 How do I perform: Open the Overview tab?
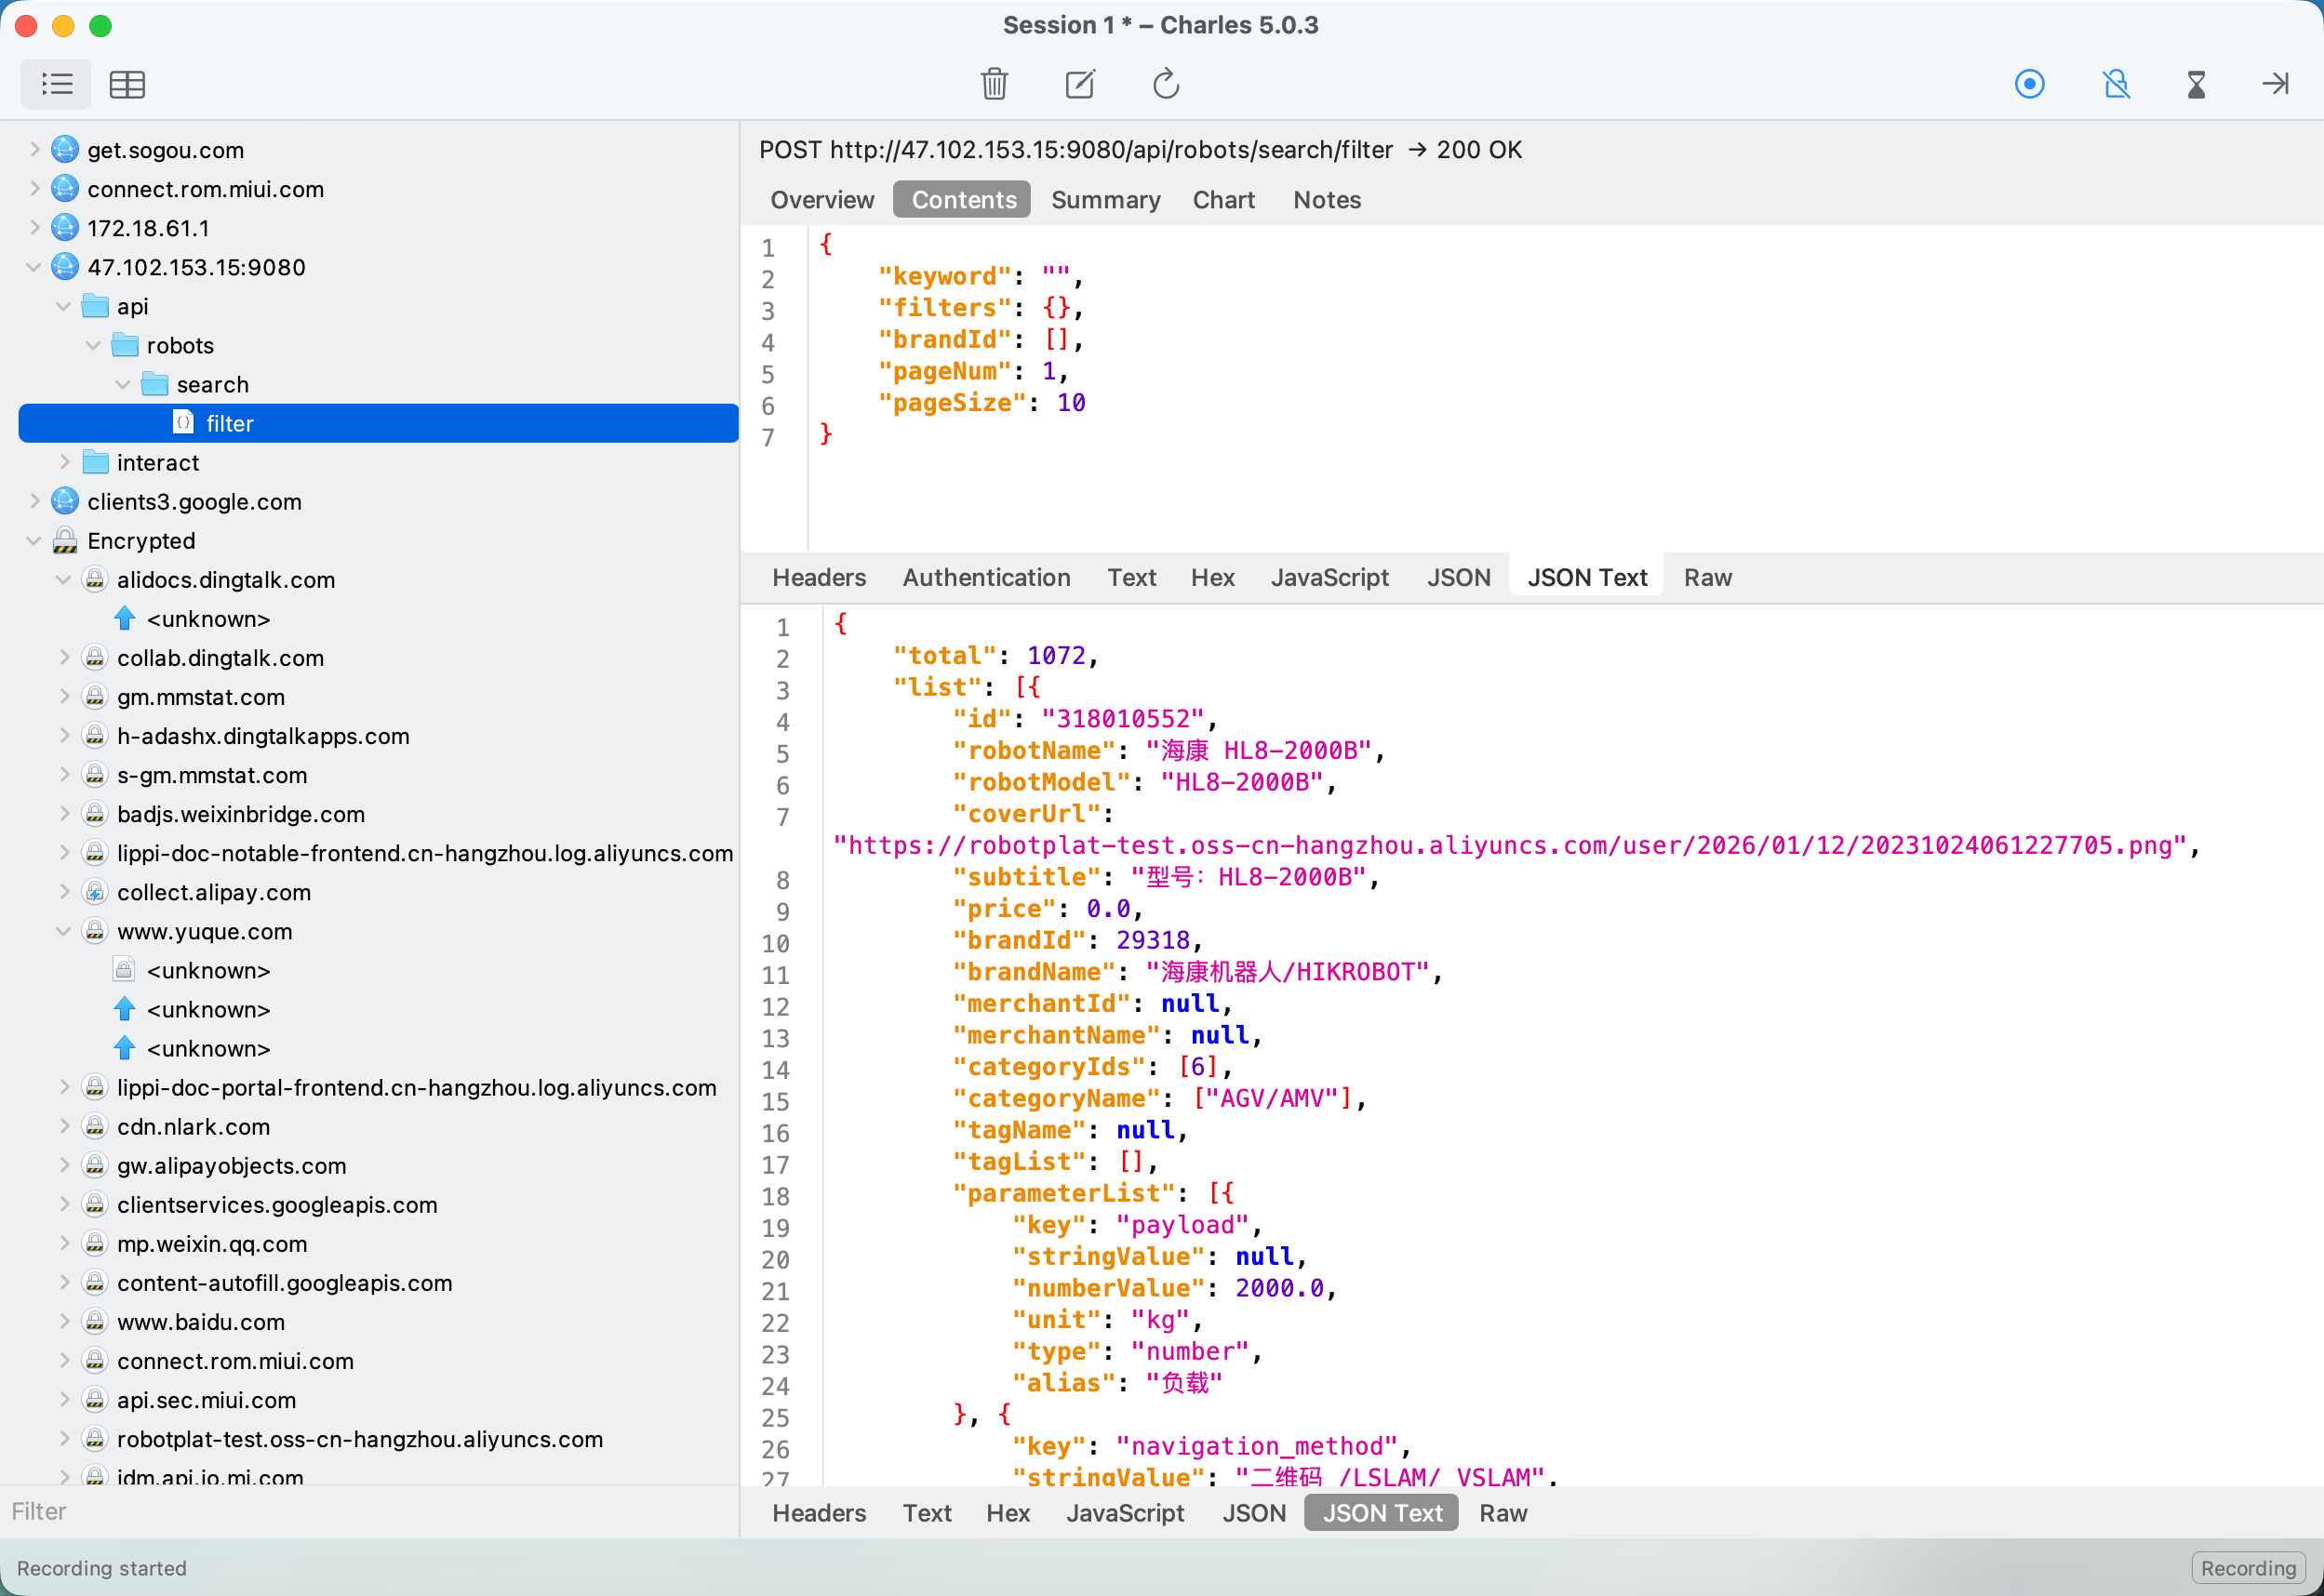pos(822,200)
